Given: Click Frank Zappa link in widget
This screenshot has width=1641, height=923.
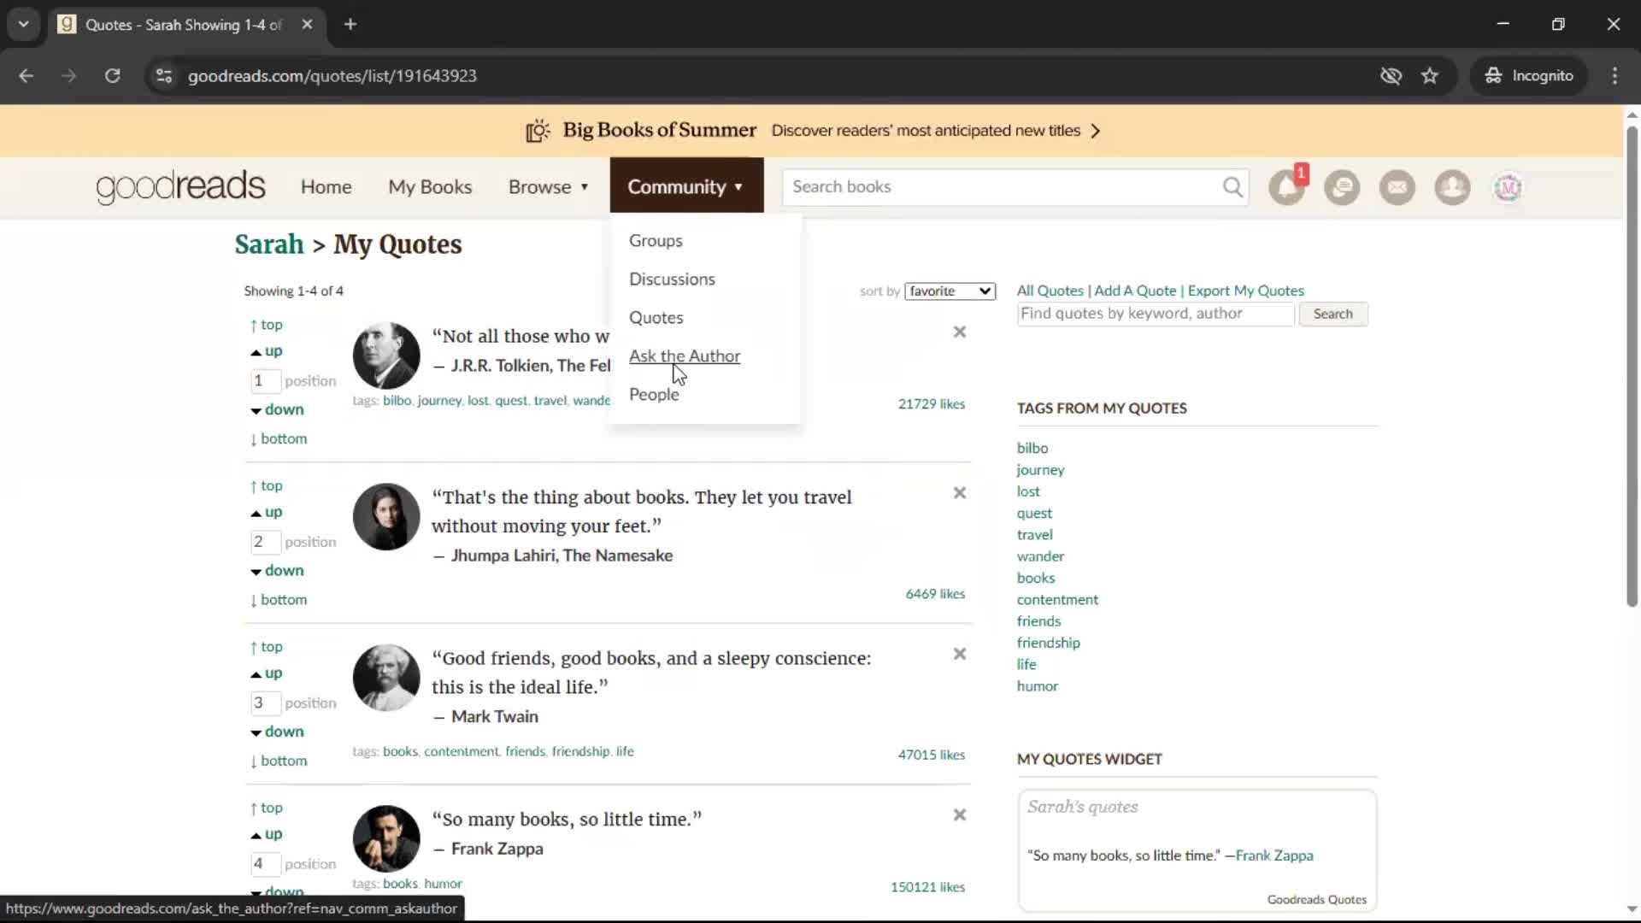Looking at the screenshot, I should tap(1274, 855).
